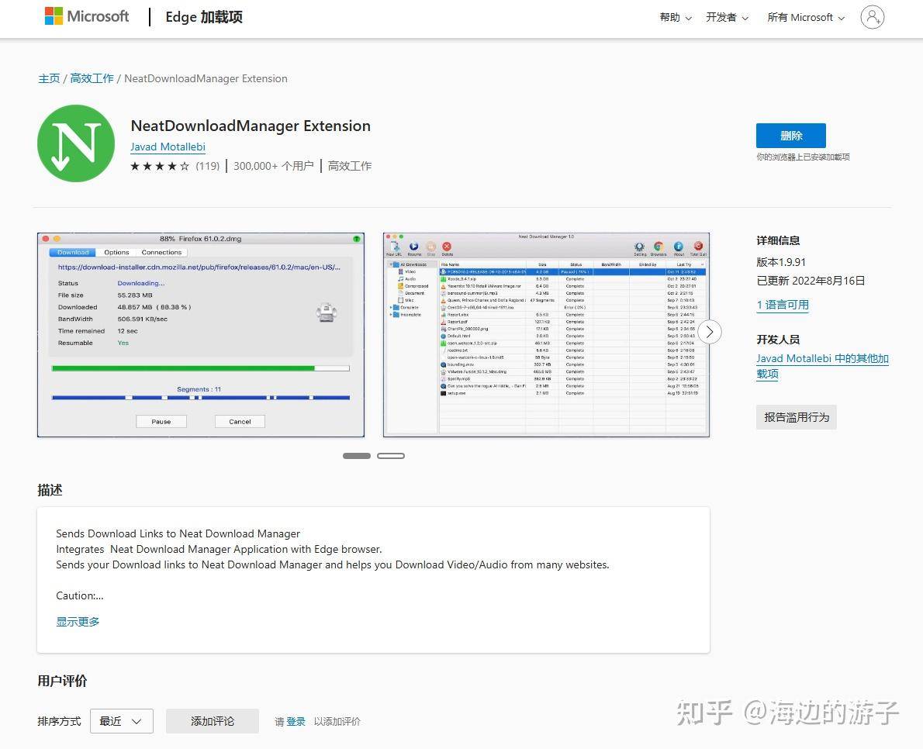Click the 添加评论 button

click(x=213, y=721)
